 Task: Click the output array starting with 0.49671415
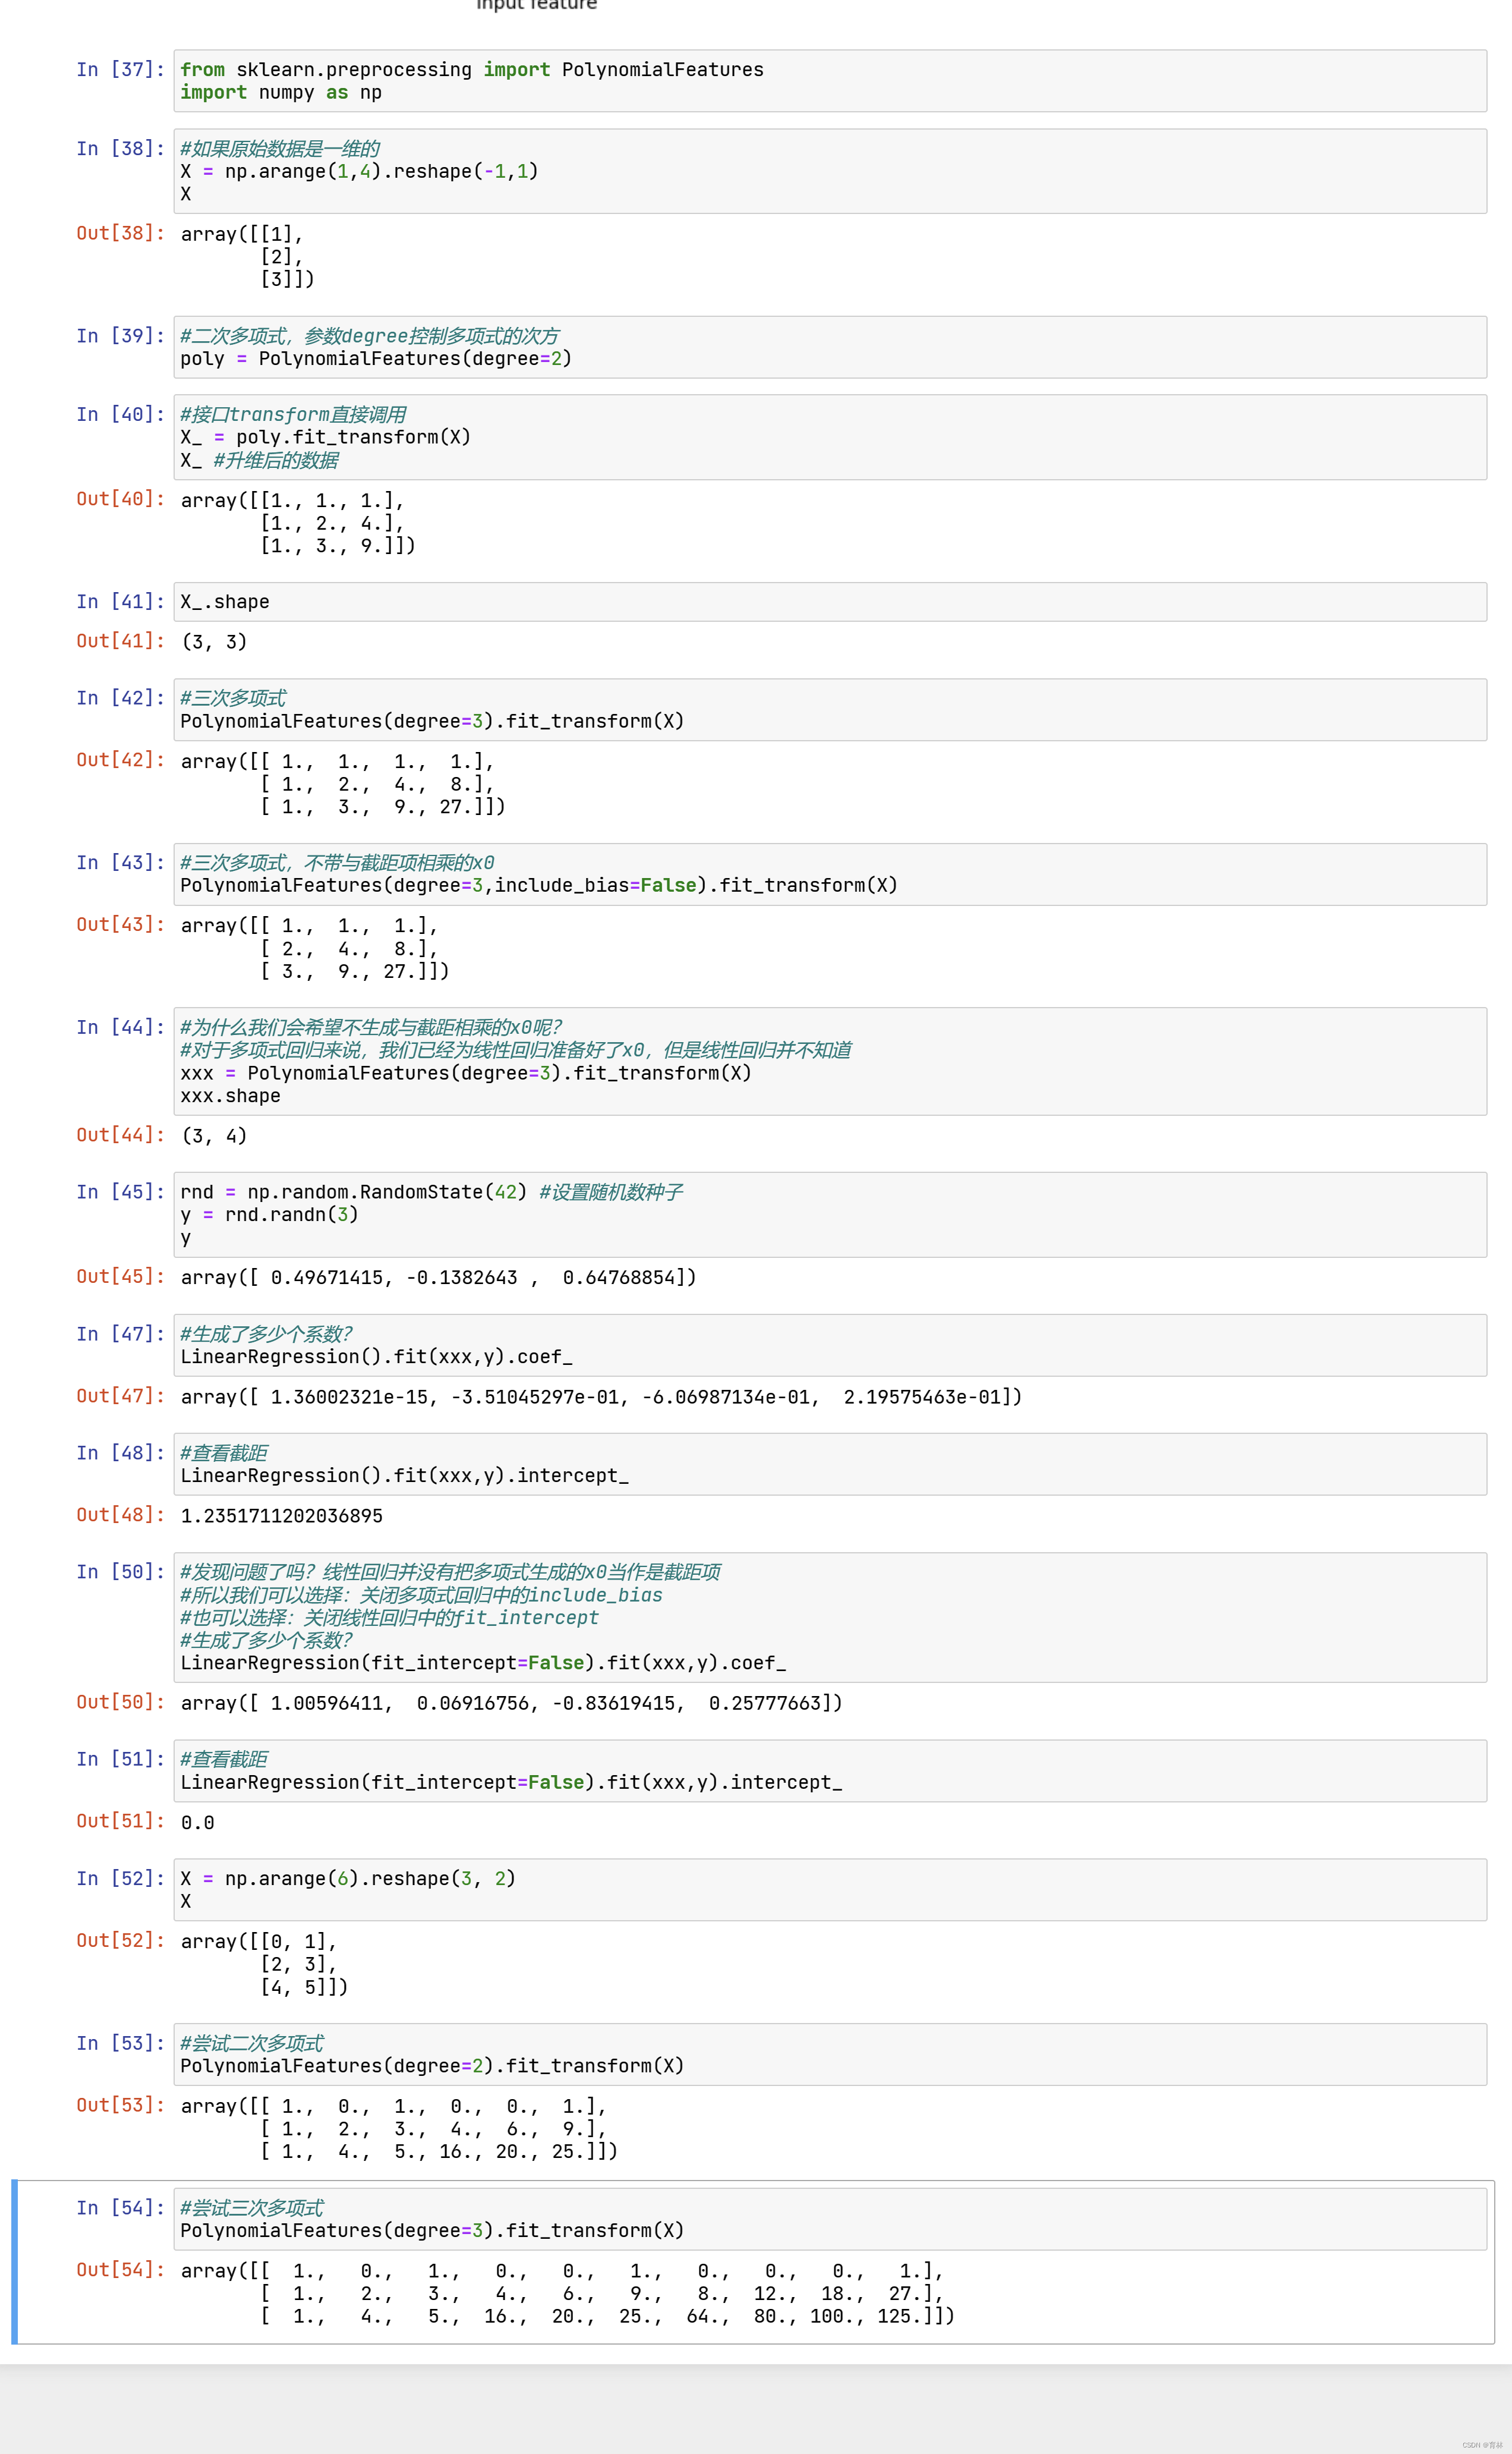pyautogui.click(x=438, y=1277)
